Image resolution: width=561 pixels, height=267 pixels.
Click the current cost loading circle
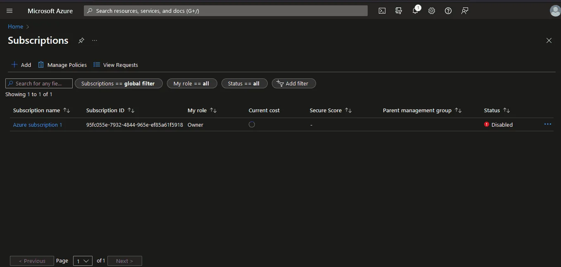point(252,124)
